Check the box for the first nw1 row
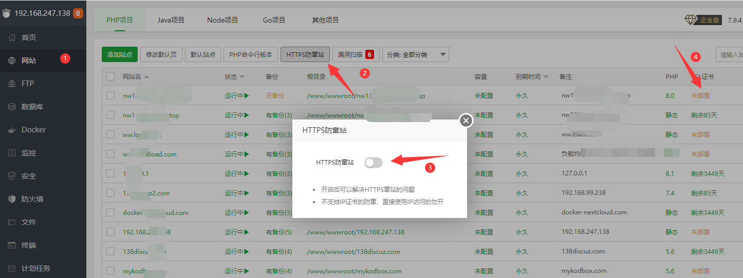 click(x=110, y=95)
